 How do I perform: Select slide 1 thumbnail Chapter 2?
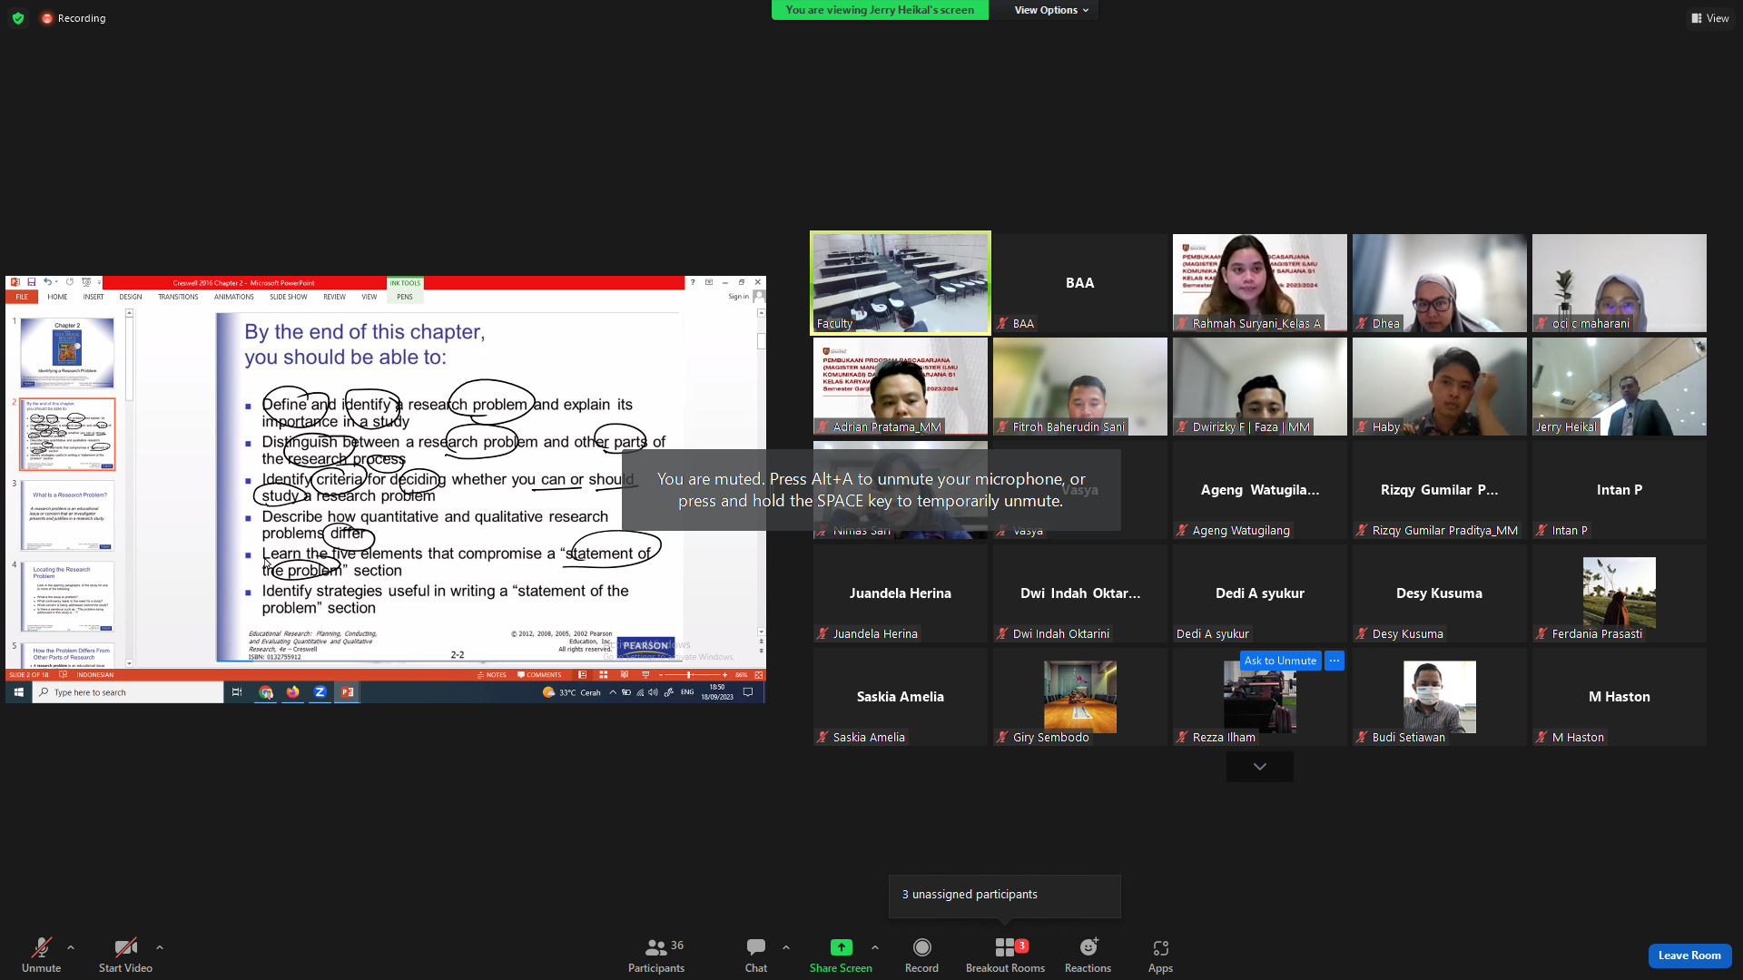pos(67,352)
